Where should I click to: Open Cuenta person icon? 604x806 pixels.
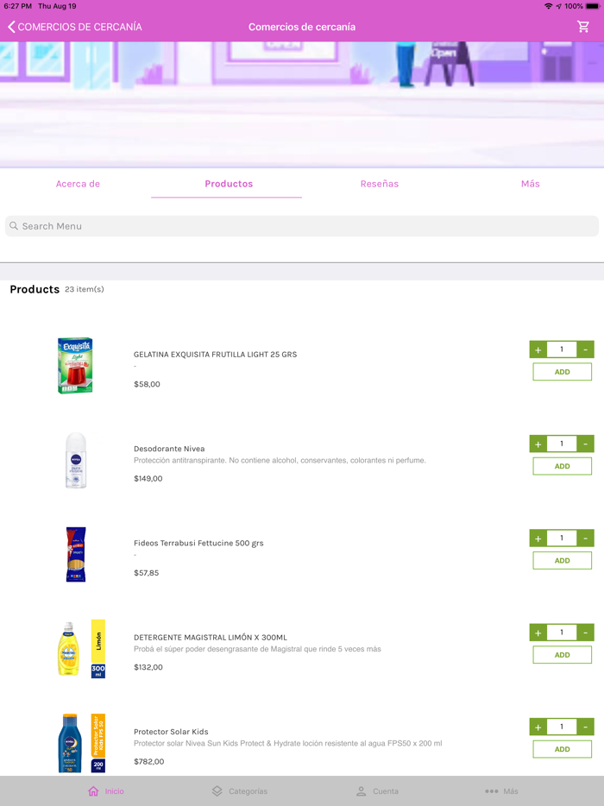(362, 791)
